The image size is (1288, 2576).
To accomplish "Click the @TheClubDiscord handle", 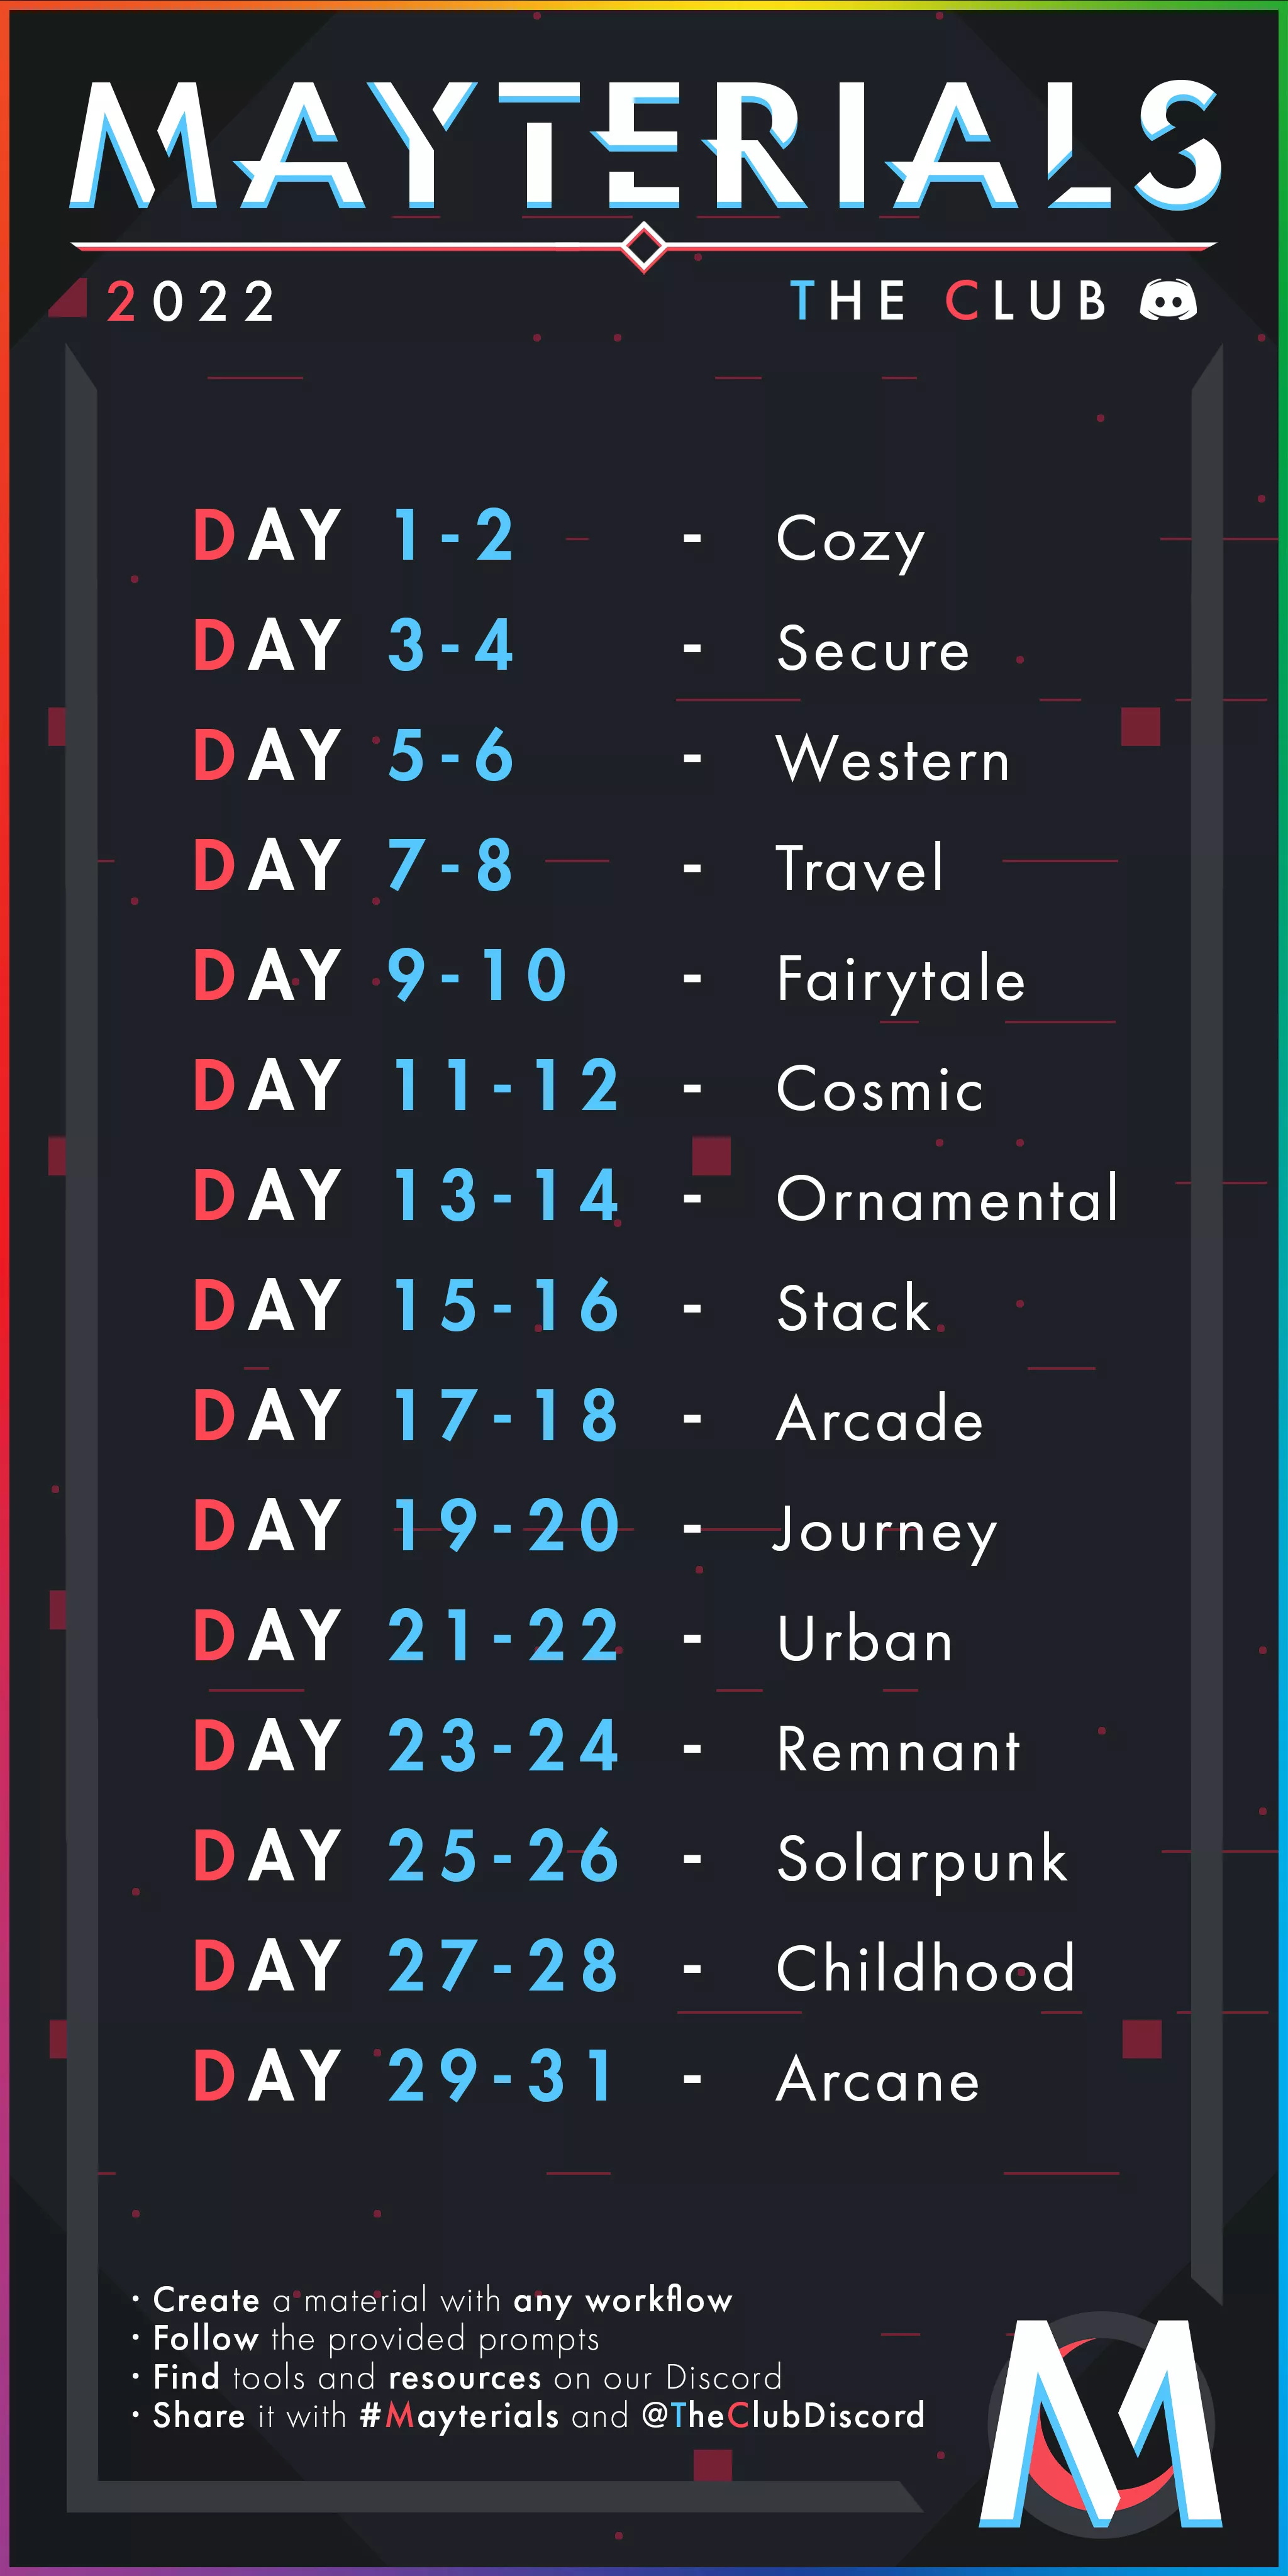I will [783, 2416].
